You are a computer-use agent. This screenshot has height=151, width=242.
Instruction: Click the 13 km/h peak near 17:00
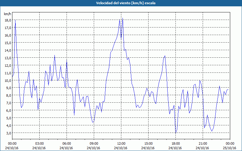[165, 56]
